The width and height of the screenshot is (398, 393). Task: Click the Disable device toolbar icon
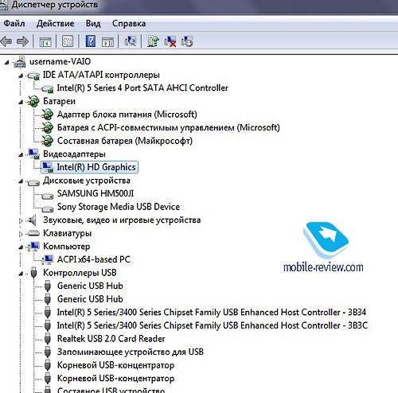[x=187, y=41]
